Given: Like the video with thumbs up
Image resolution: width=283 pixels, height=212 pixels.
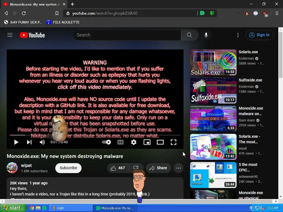Looking at the screenshot, I should click(x=118, y=168).
